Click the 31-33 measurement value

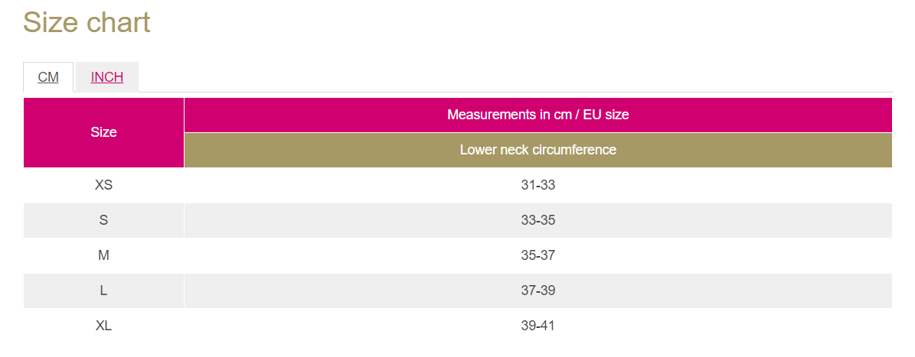pos(538,185)
